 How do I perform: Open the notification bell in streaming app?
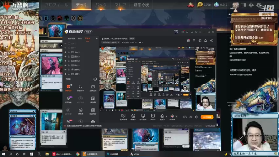coord(205,40)
